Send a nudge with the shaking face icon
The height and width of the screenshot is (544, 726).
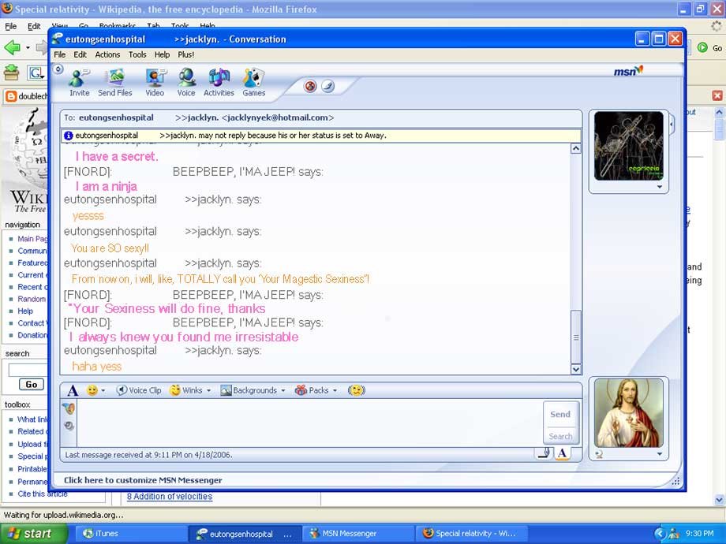(357, 390)
